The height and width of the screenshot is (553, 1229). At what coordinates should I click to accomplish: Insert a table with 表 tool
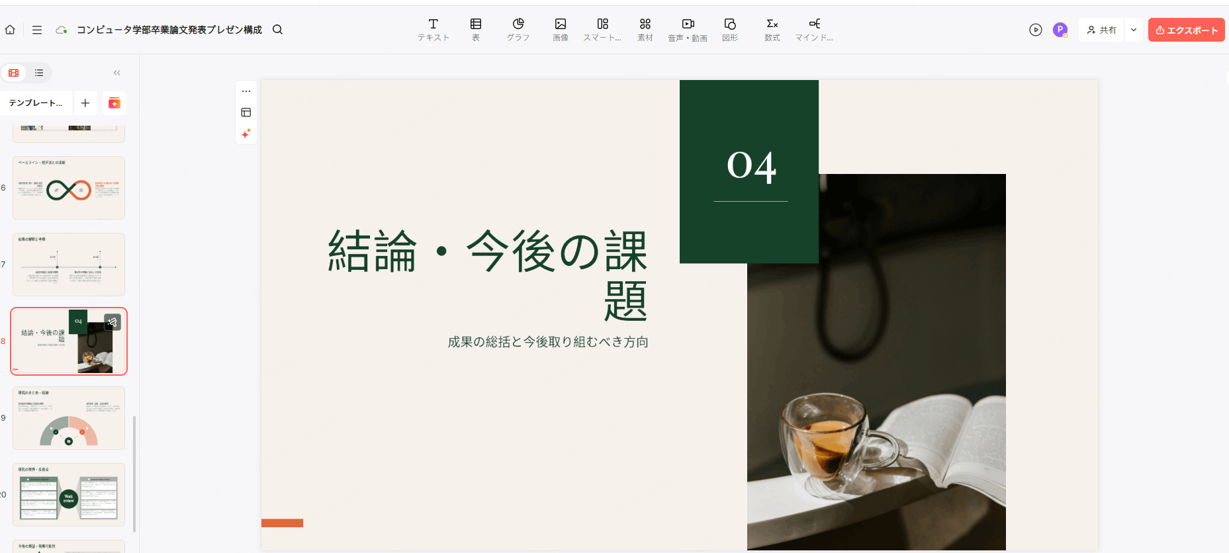point(476,30)
